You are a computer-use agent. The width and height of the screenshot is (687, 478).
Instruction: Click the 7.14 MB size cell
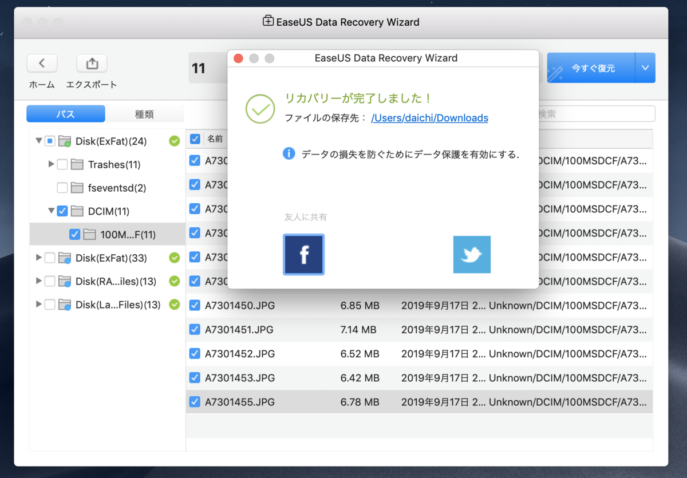358,330
